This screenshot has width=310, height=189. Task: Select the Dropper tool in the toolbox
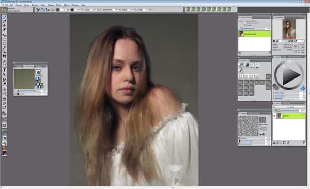coord(4,21)
